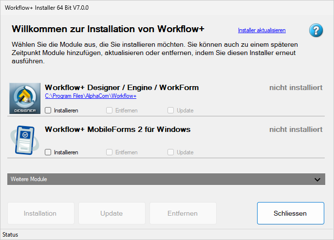
Task: Select the Workflow+ MobileForms 2 für Windows title
Action: tap(118, 129)
